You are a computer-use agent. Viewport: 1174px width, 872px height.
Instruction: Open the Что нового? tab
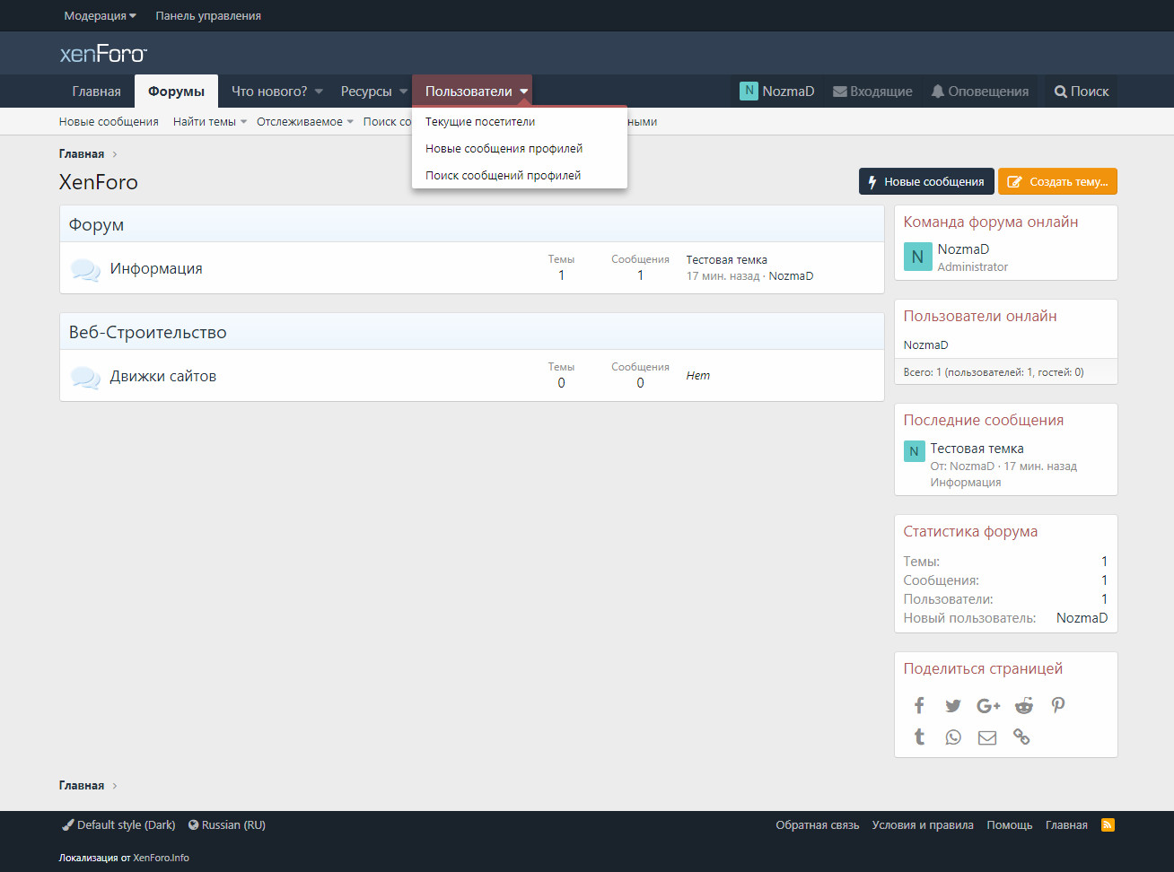pyautogui.click(x=269, y=92)
